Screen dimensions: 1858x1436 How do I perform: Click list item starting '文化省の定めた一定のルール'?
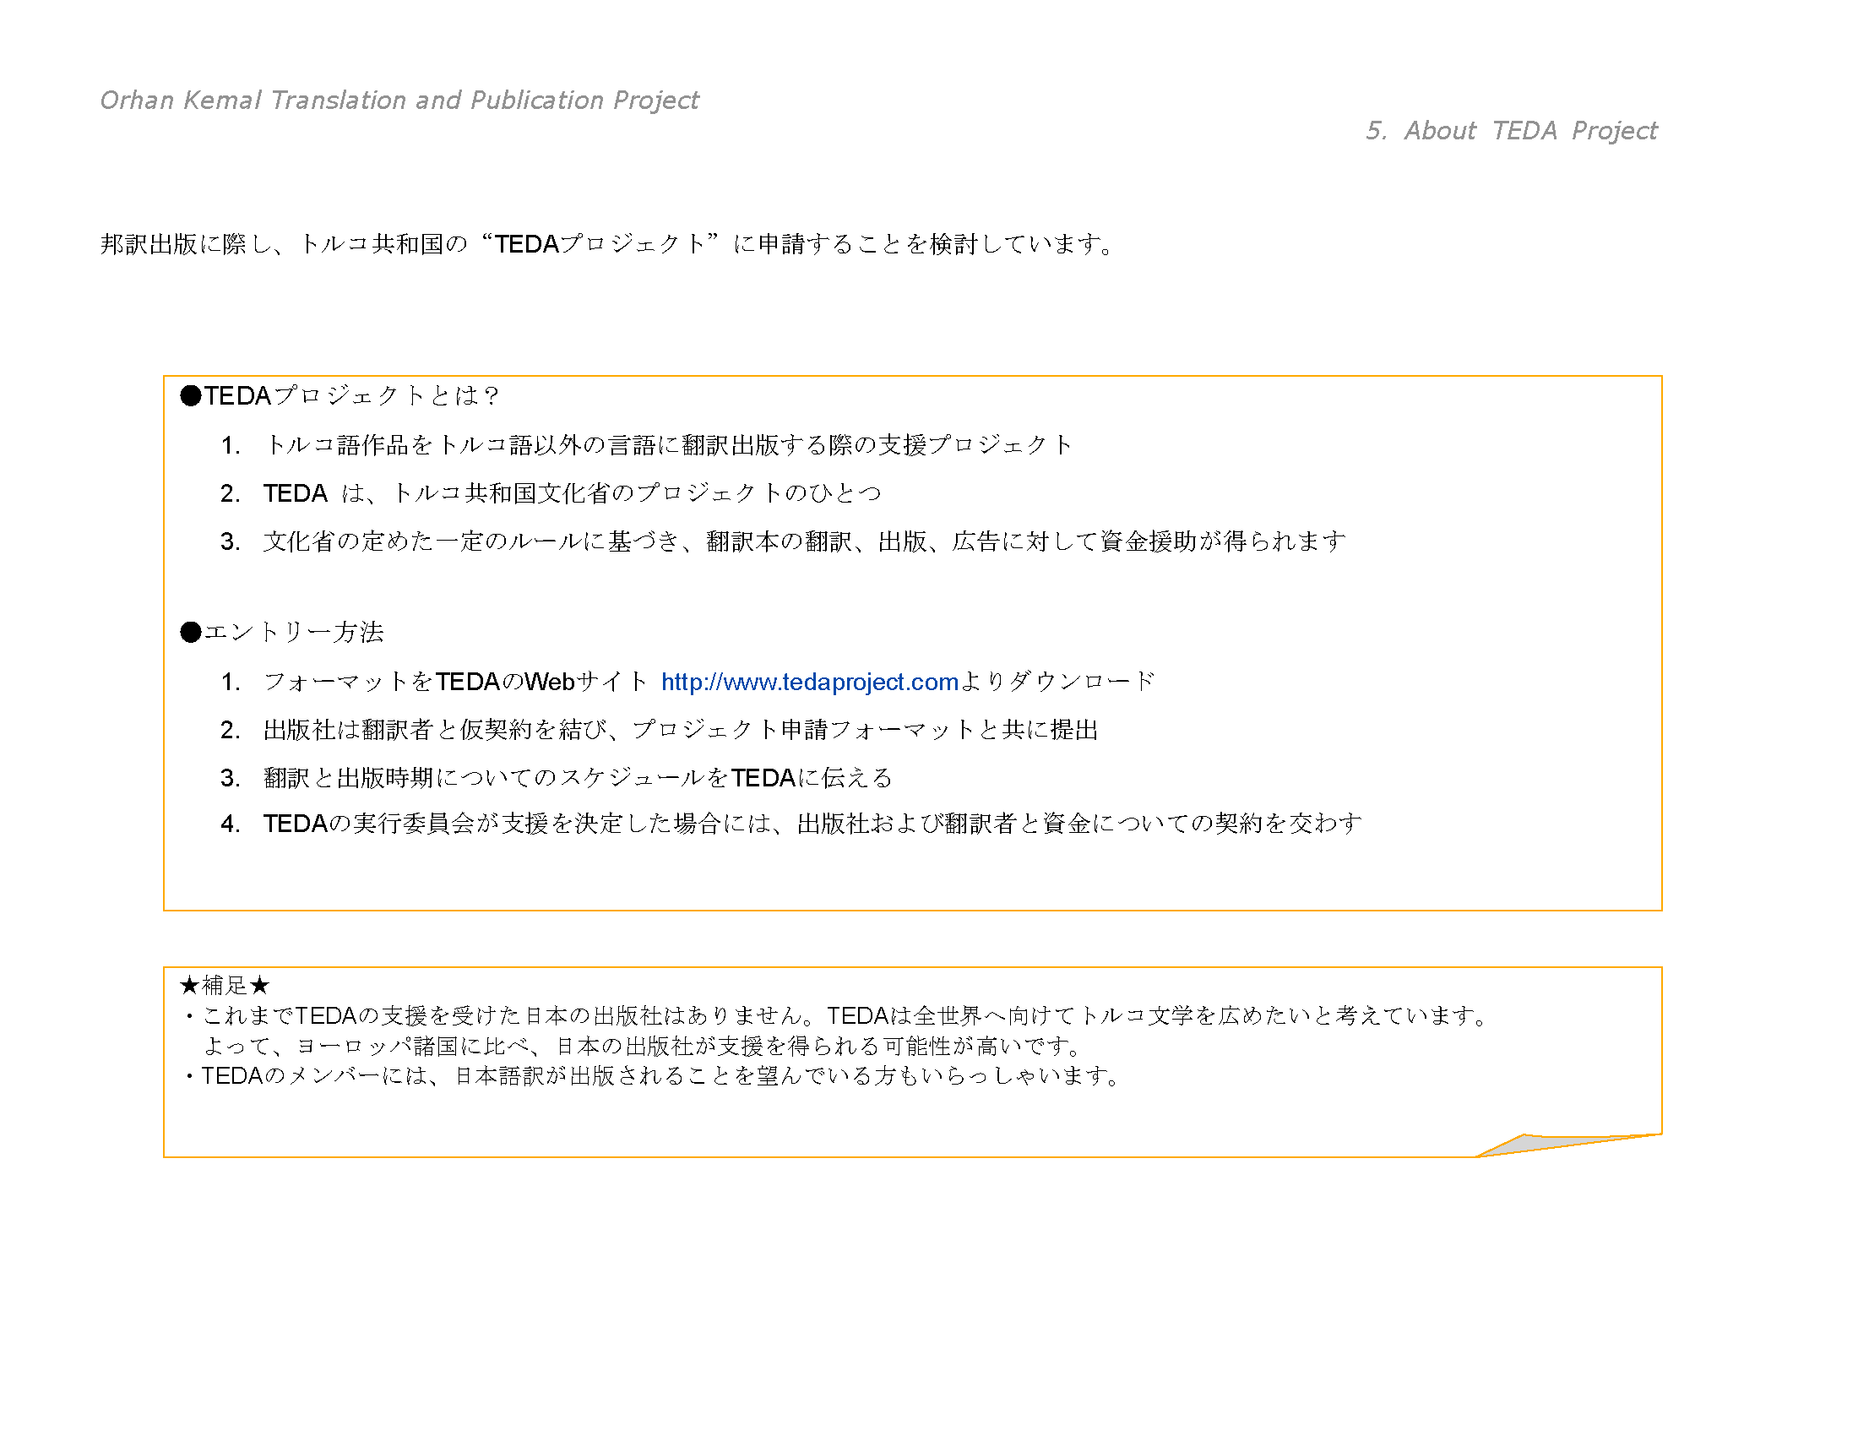(805, 542)
